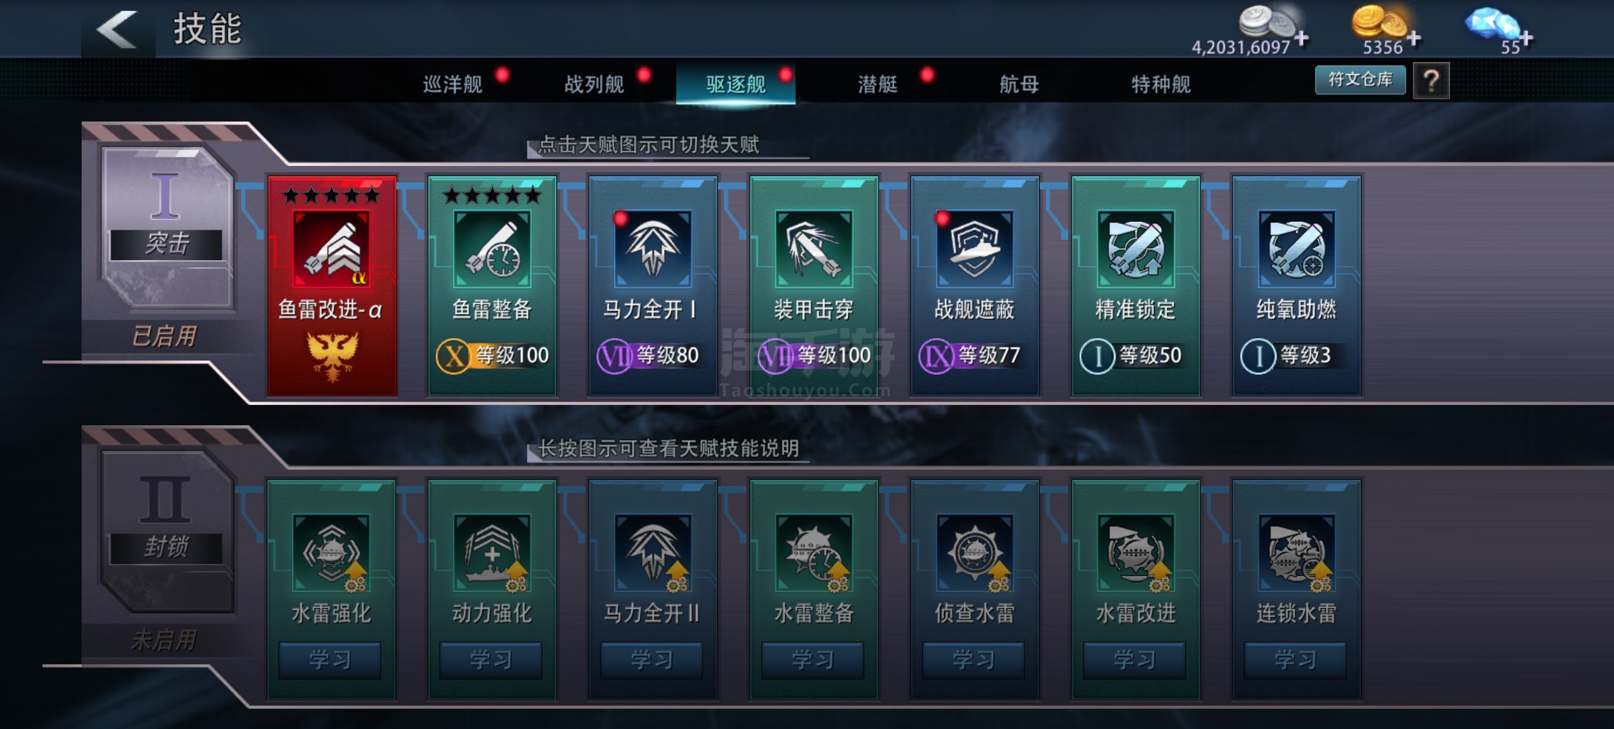Open the 航母 tab

point(1019,84)
